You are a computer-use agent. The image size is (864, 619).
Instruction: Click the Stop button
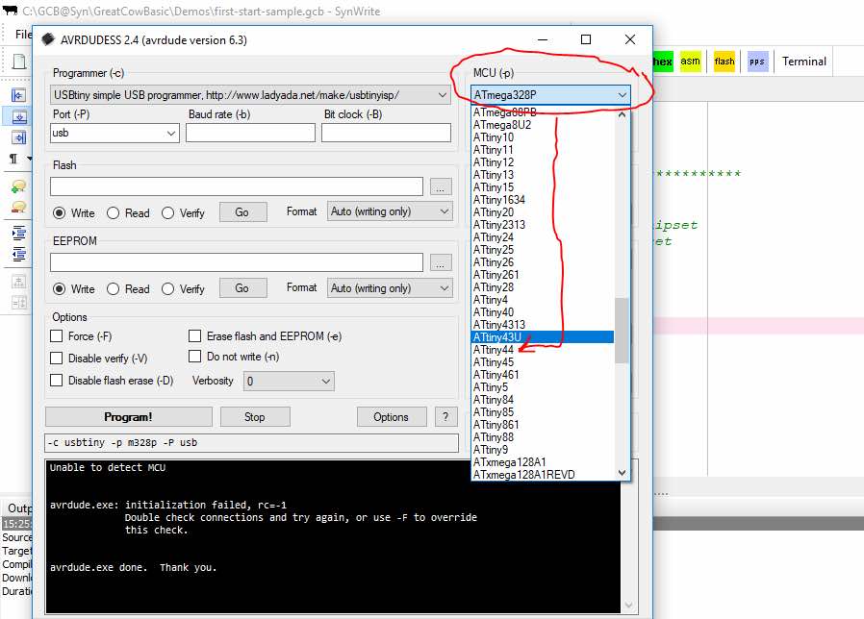coord(255,417)
